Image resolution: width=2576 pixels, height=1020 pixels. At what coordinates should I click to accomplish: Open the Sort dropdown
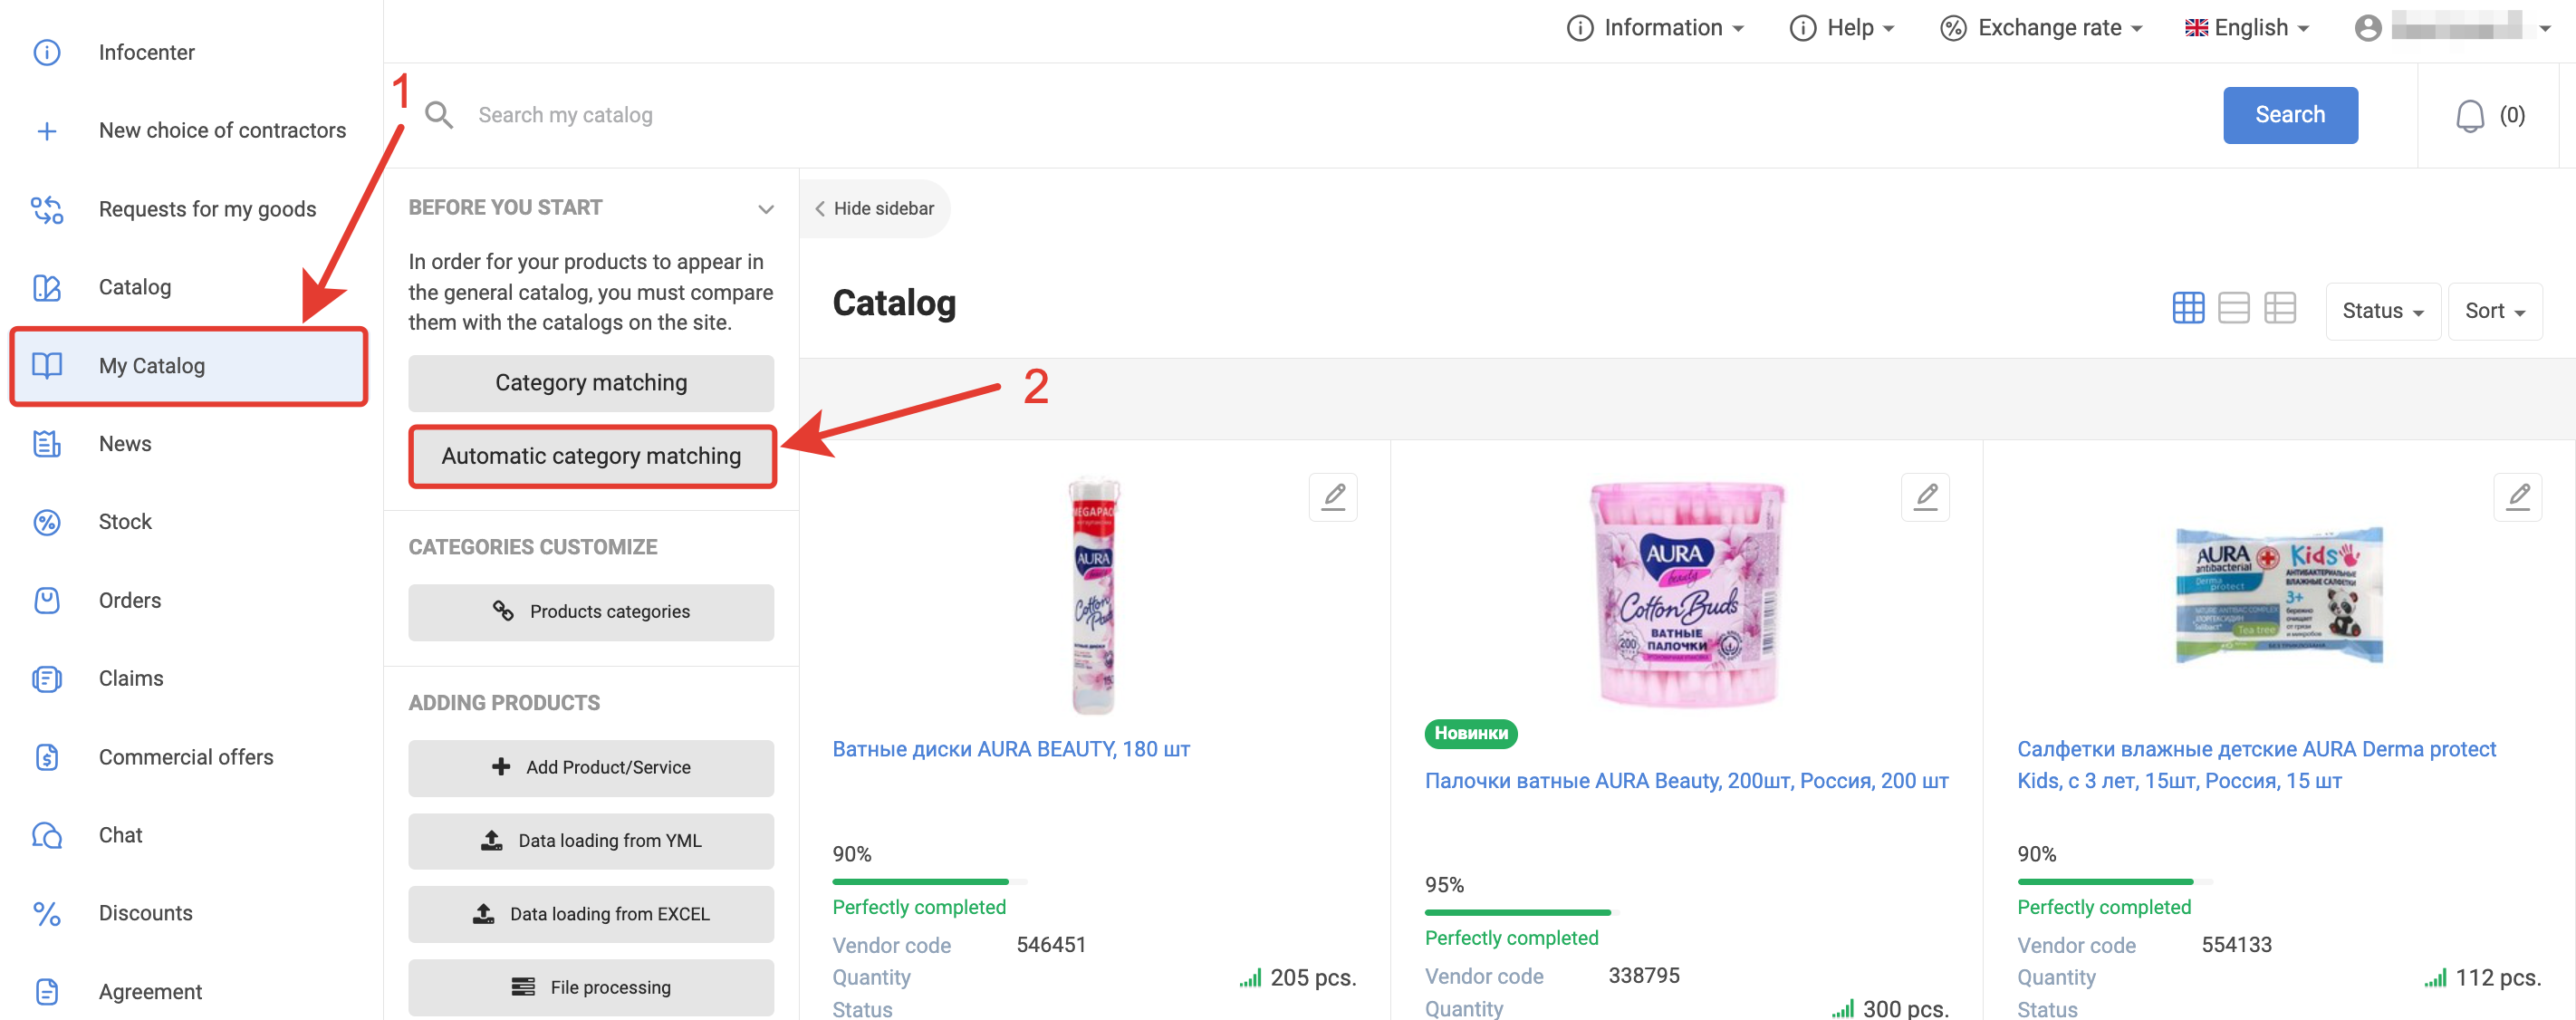2494,311
